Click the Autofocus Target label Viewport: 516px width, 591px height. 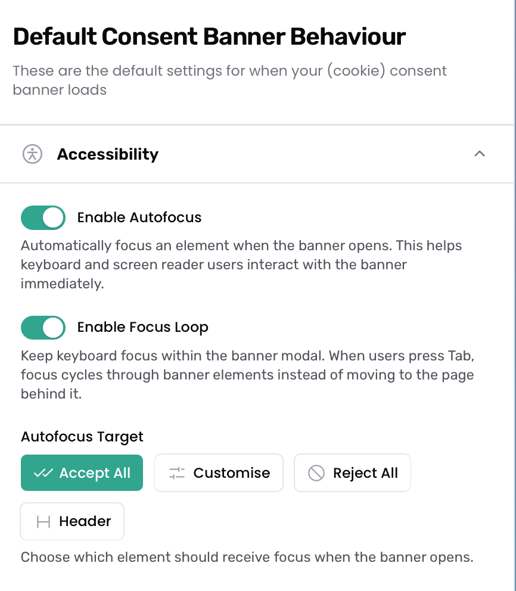coord(82,437)
